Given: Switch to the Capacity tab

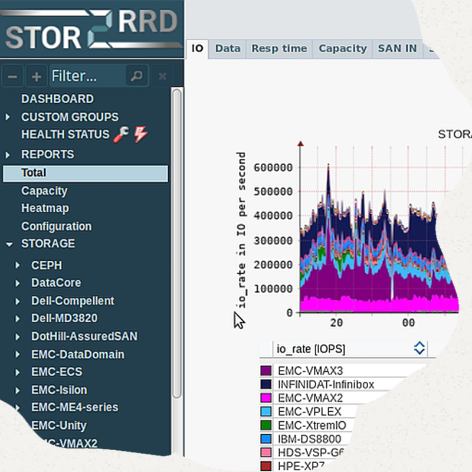Looking at the screenshot, I should [x=343, y=48].
